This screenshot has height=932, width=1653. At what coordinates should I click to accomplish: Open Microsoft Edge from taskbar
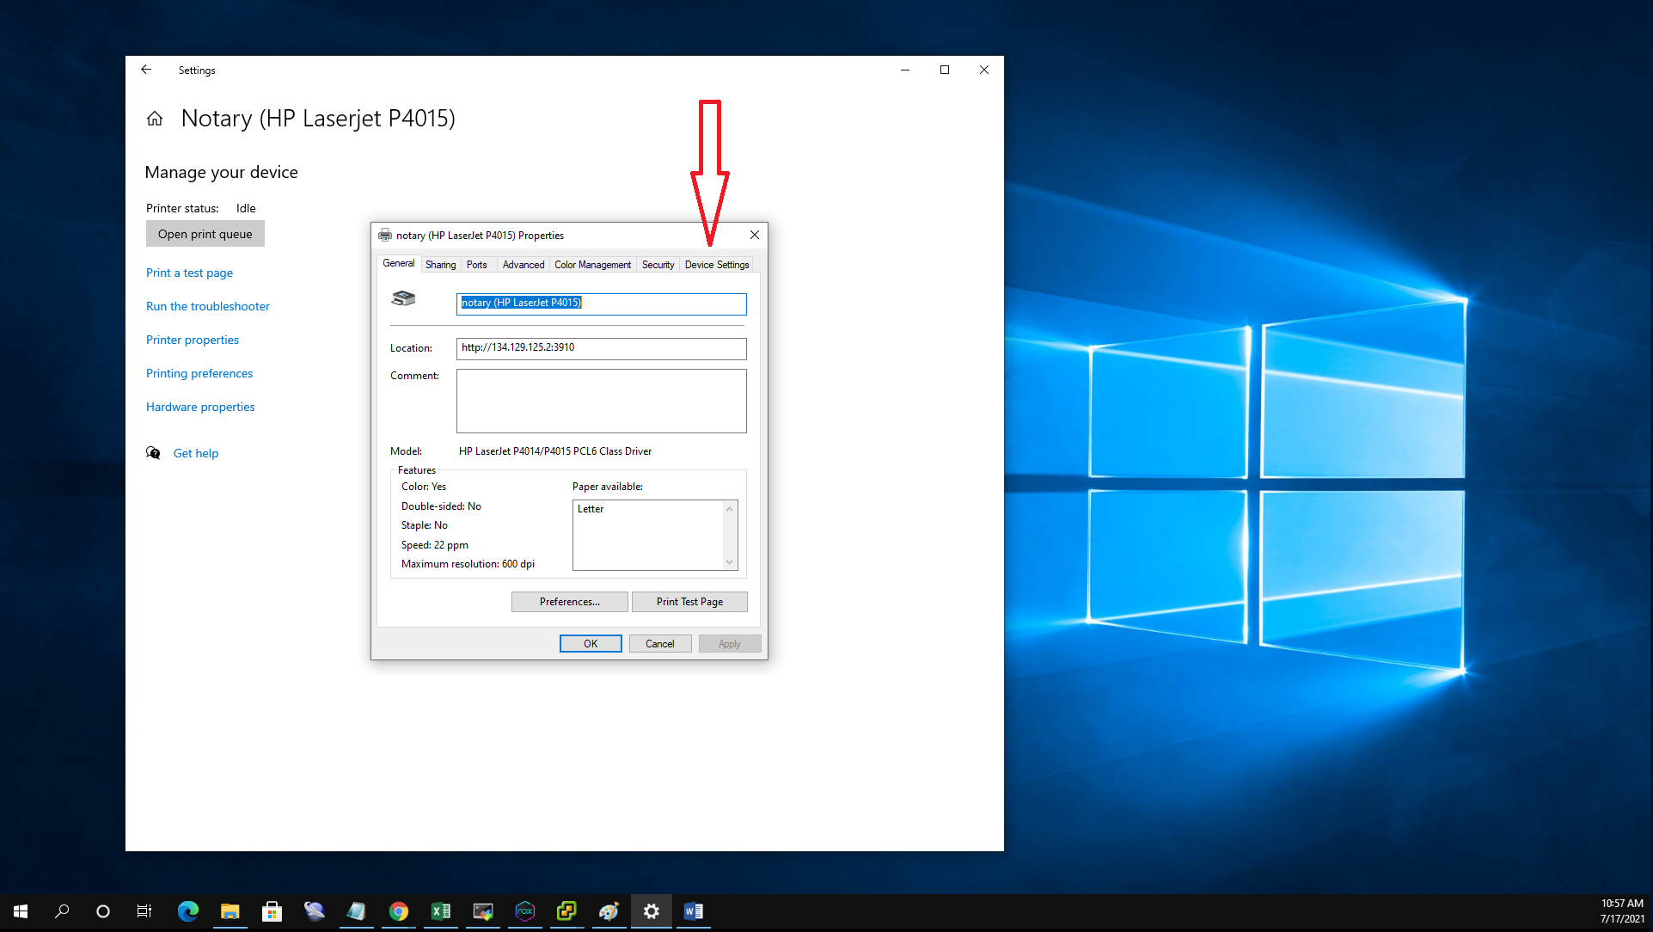187,911
